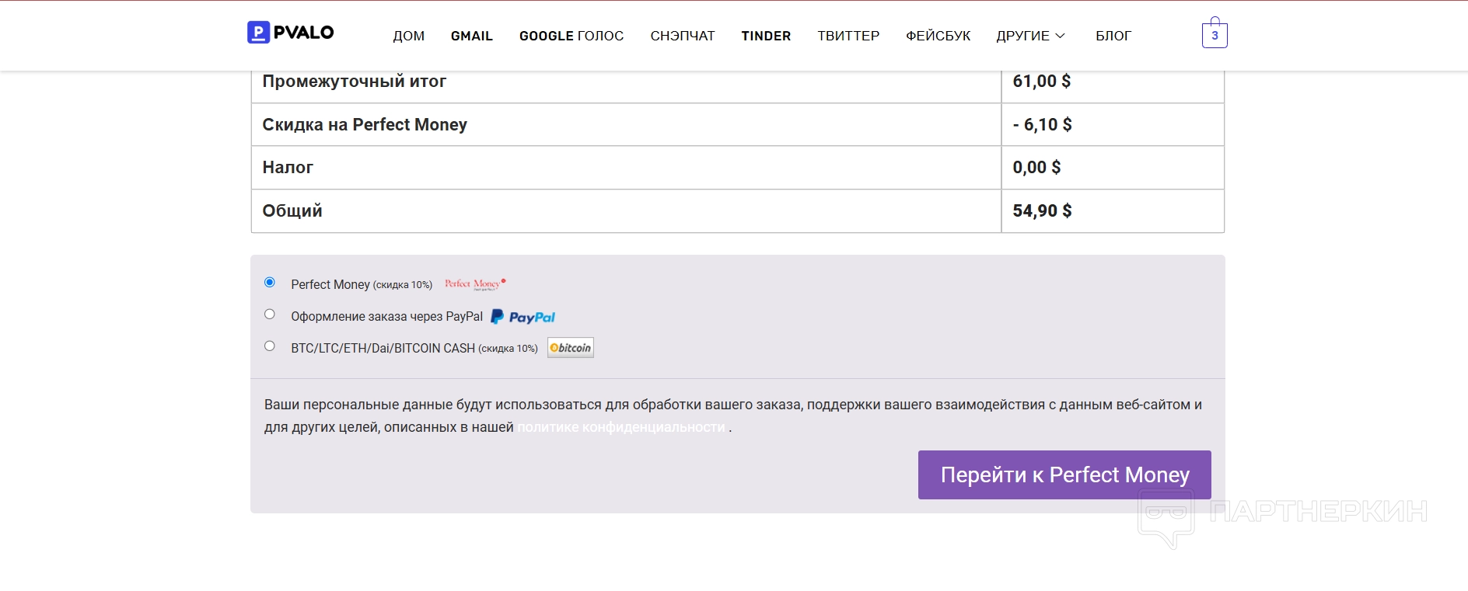The width and height of the screenshot is (1468, 591).
Task: Go to the GMAIL menu item
Action: click(472, 36)
